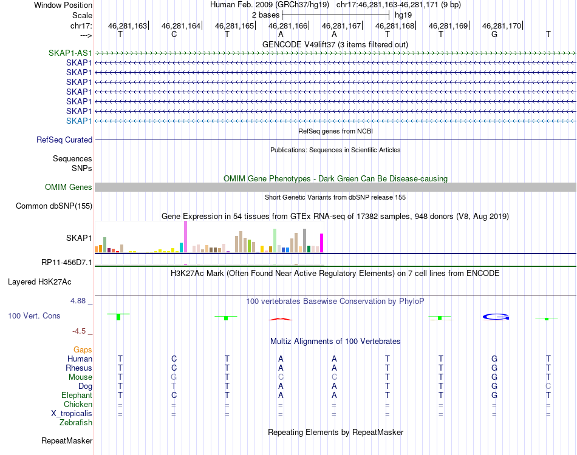The image size is (577, 455).
Task: Open the H3K27Ac Mark ENCODE track title
Action: 335,274
